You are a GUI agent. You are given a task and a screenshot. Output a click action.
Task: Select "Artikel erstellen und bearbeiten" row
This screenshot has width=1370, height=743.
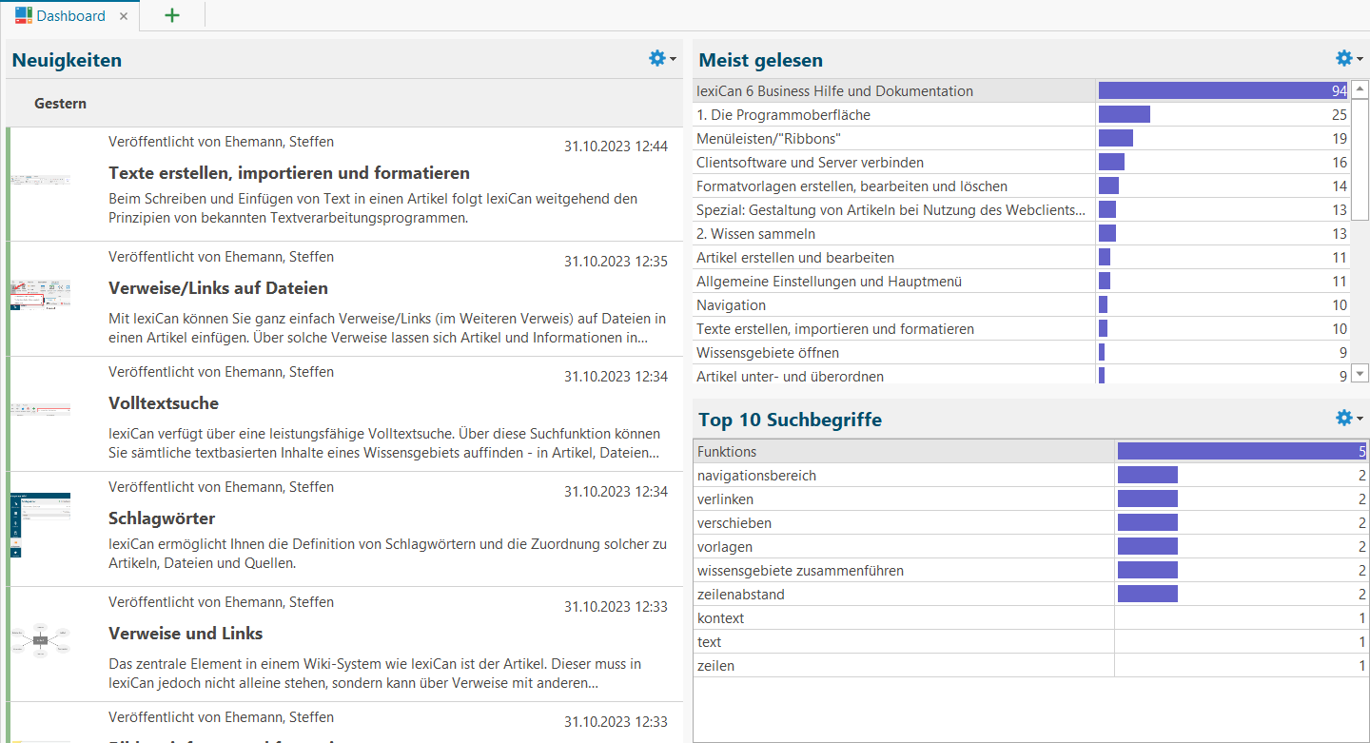(x=1021, y=258)
